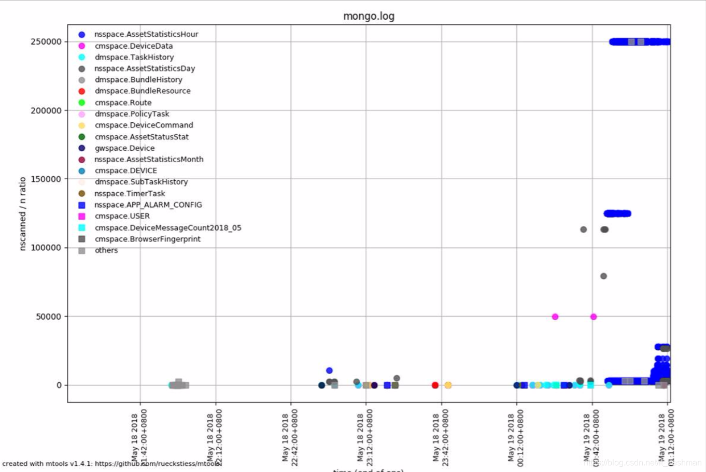Click green circle marker for cmspace.Route
Viewport: 706px width, 472px height.
pyautogui.click(x=82, y=103)
